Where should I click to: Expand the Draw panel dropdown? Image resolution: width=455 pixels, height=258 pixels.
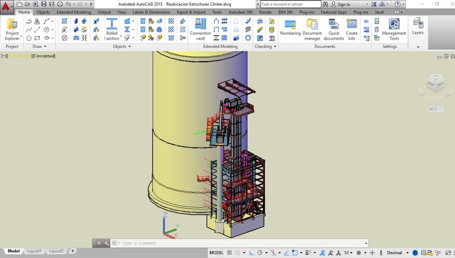(x=40, y=46)
